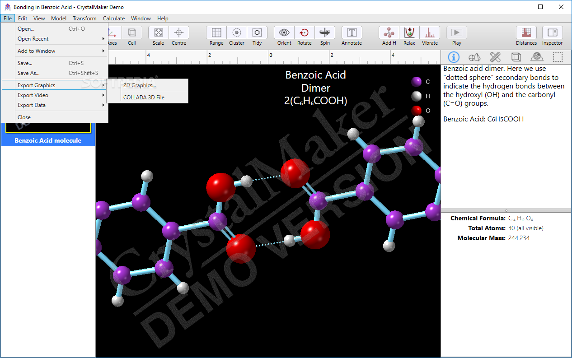The image size is (572, 358).
Task: Open the Annotate text tool
Action: click(x=352, y=33)
